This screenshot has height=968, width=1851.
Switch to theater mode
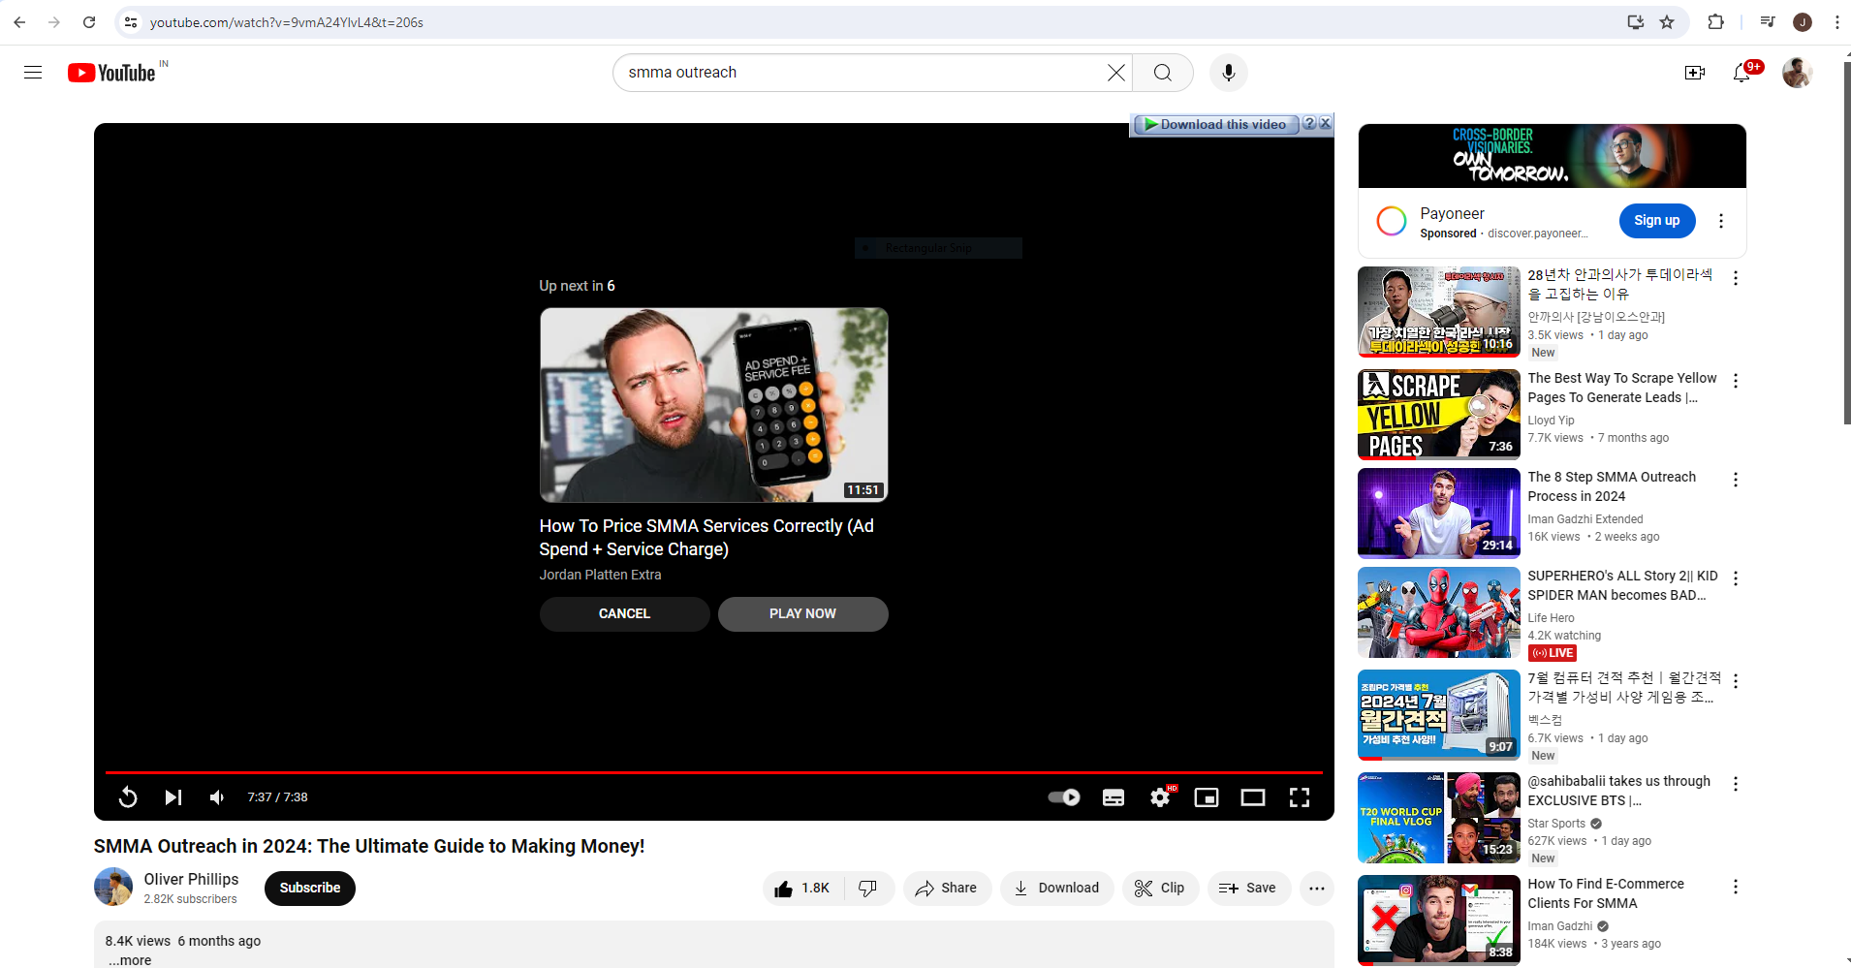point(1253,797)
